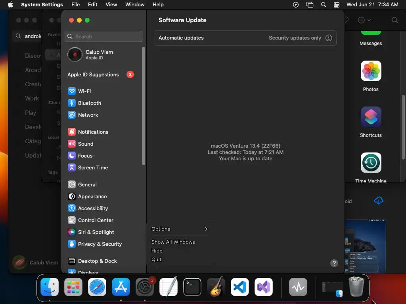
Task: Open the more options ellipsis dropdown
Action: (364, 20)
